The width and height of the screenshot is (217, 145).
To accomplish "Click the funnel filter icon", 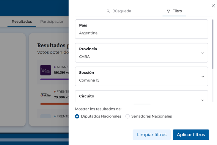I will [x=169, y=11].
